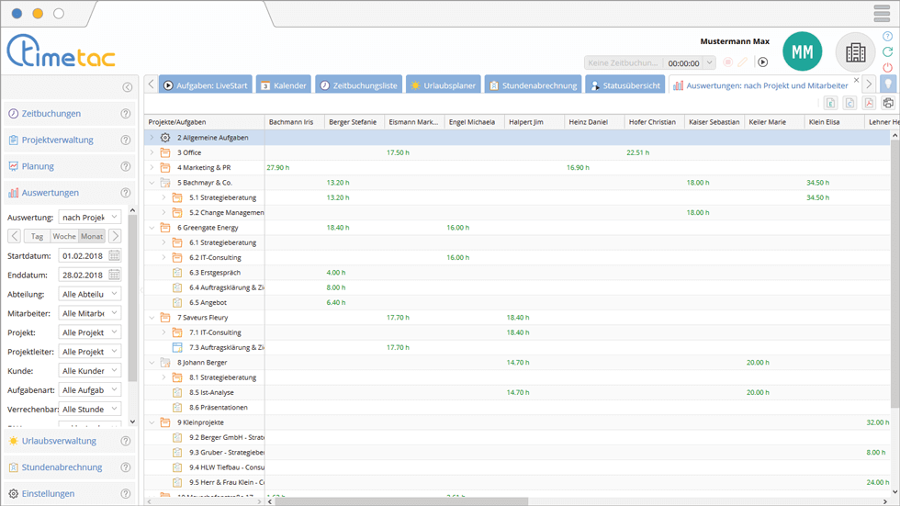
Task: Open Projektverwaltung in the sidebar
Action: pos(57,141)
